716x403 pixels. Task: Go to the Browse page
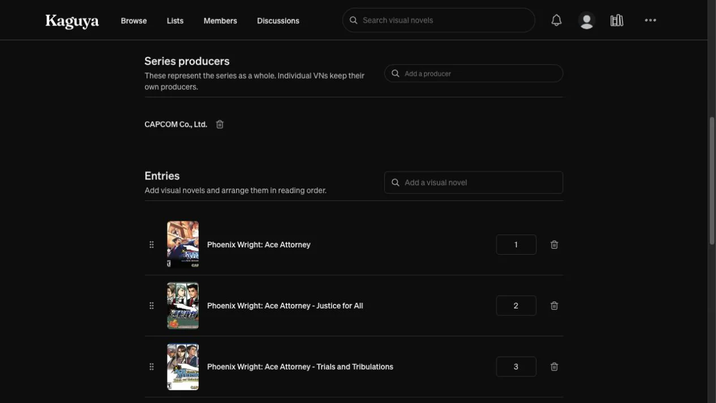[134, 21]
